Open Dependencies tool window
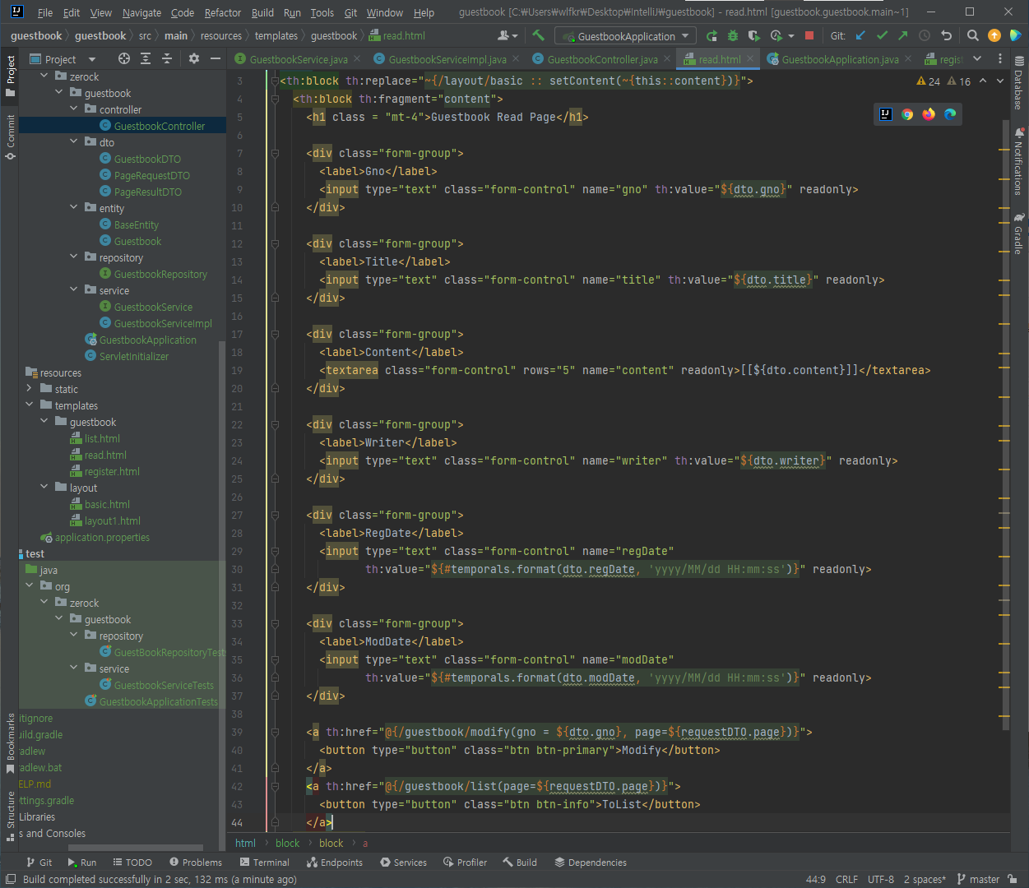Screen dimensions: 1029x888 tap(591, 863)
